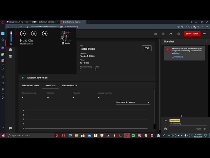Open Spotify from the taskbar
210x158 pixels.
pyautogui.click(x=133, y=135)
